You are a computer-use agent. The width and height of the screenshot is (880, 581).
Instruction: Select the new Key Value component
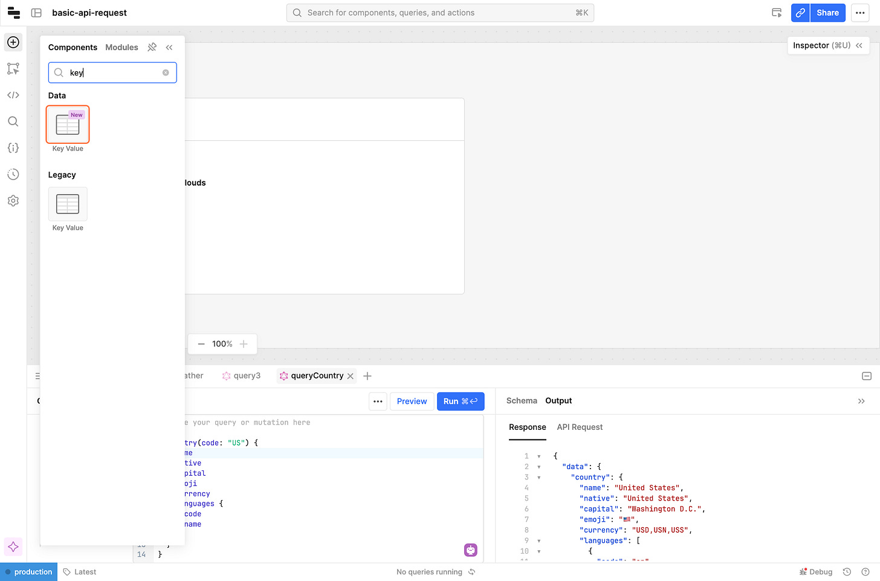[x=68, y=125]
